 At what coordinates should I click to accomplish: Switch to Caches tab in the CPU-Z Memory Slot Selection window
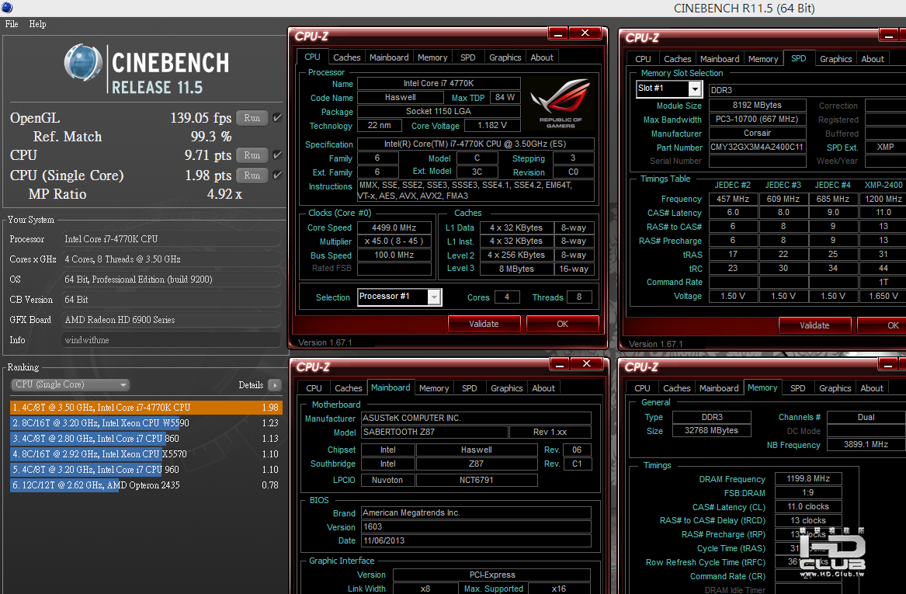click(x=677, y=60)
